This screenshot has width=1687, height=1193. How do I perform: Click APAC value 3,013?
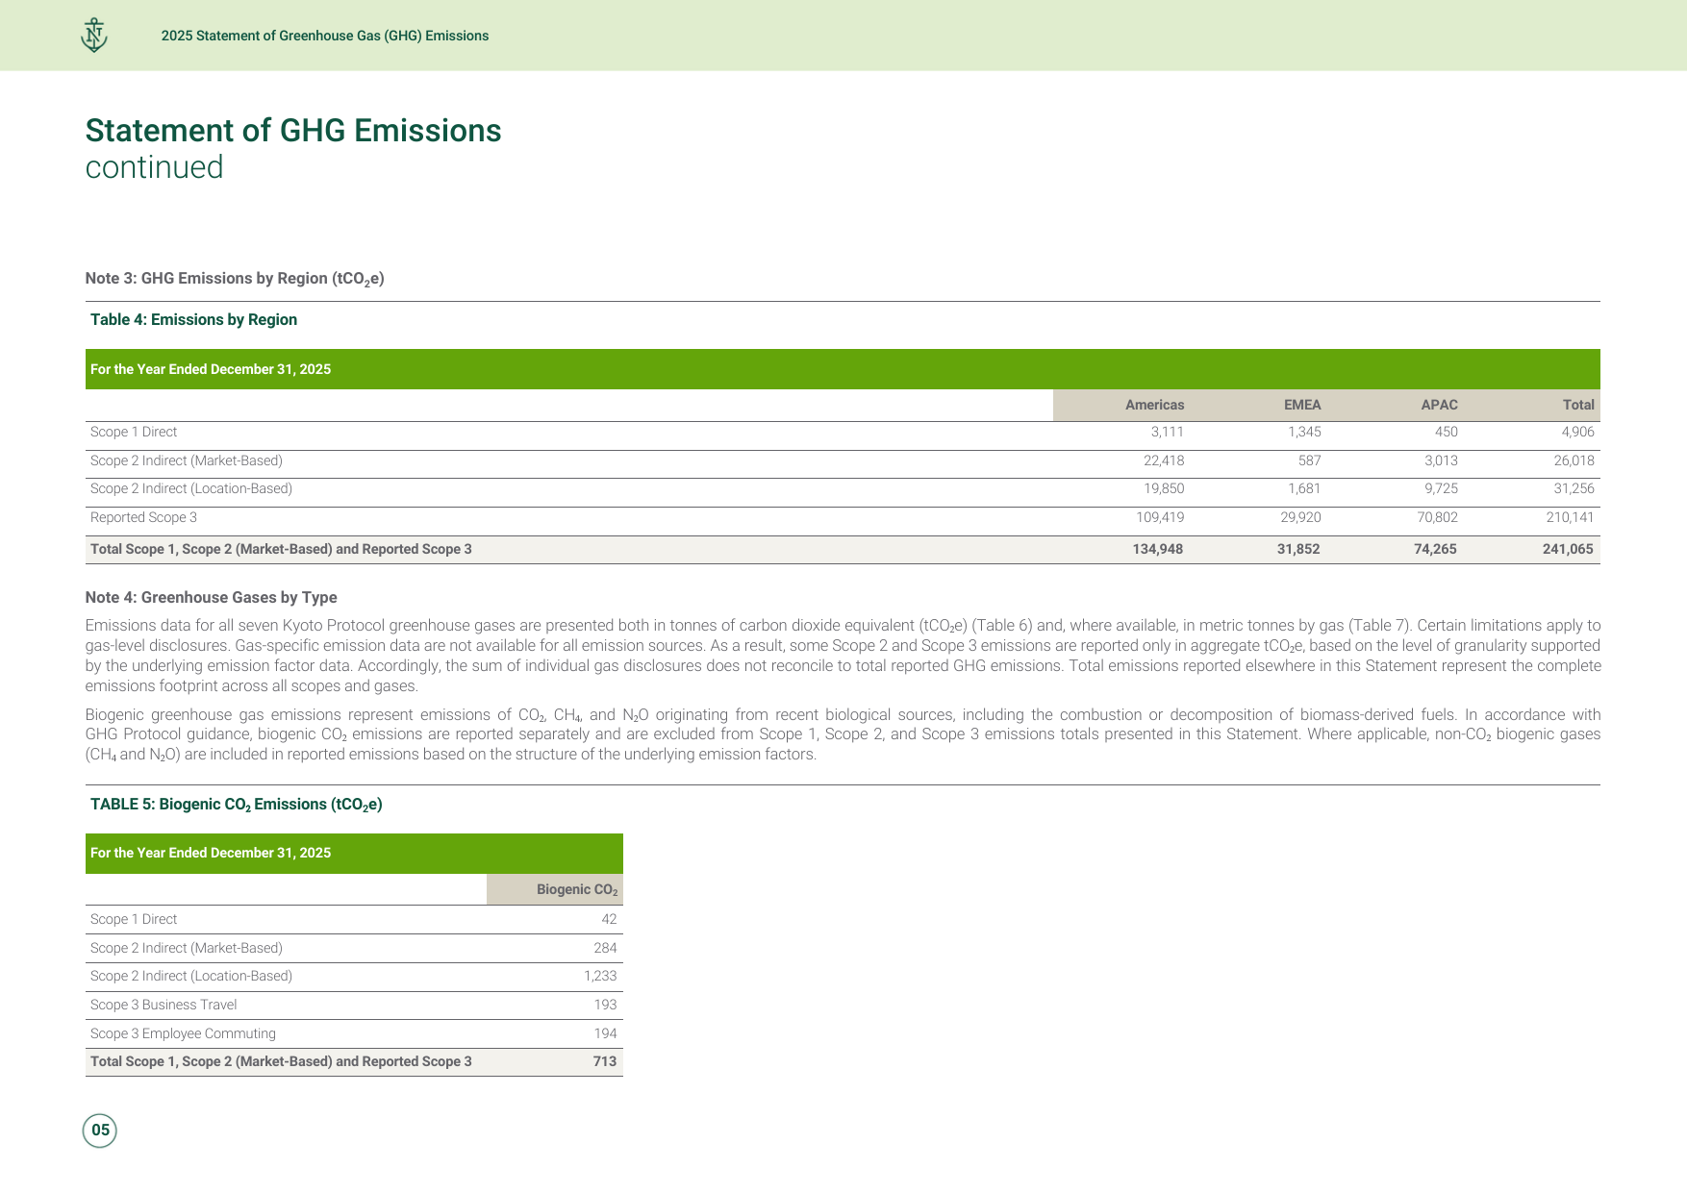(1441, 461)
